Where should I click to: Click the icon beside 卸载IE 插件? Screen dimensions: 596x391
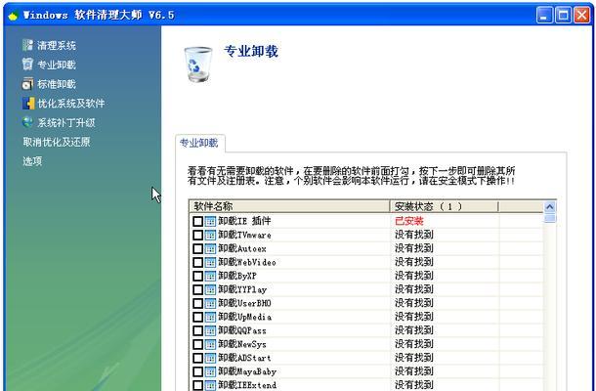(210, 221)
